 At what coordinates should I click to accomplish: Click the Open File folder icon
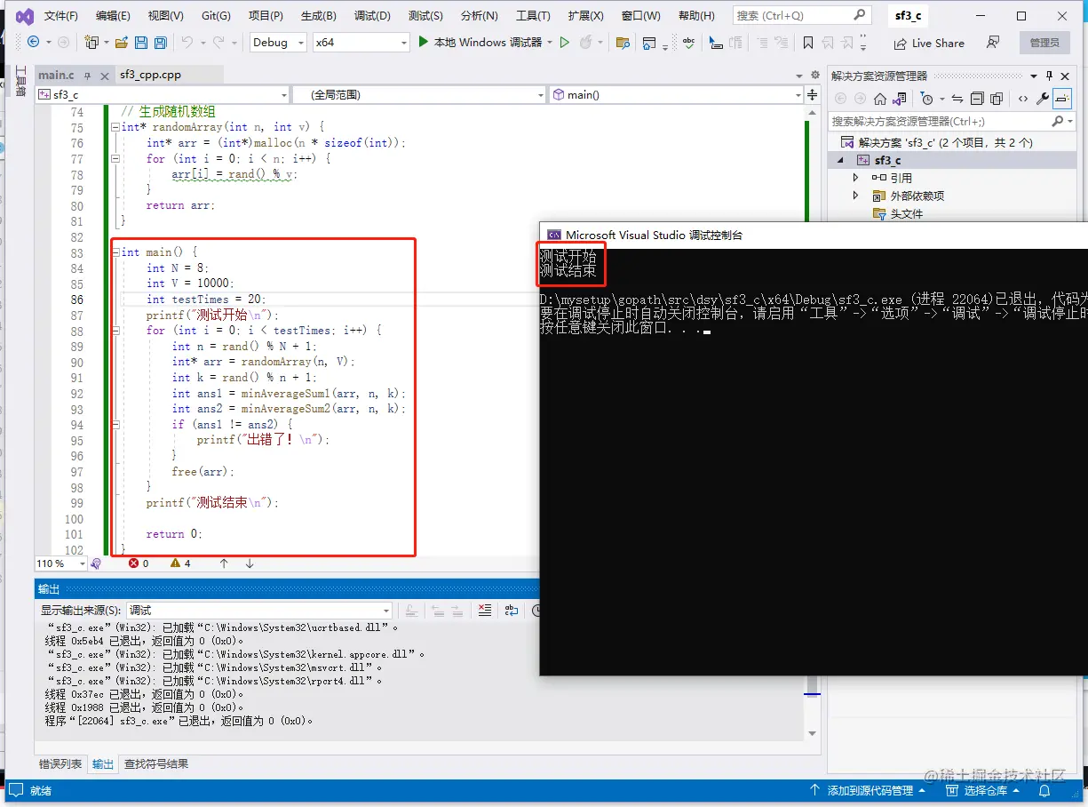click(x=121, y=42)
